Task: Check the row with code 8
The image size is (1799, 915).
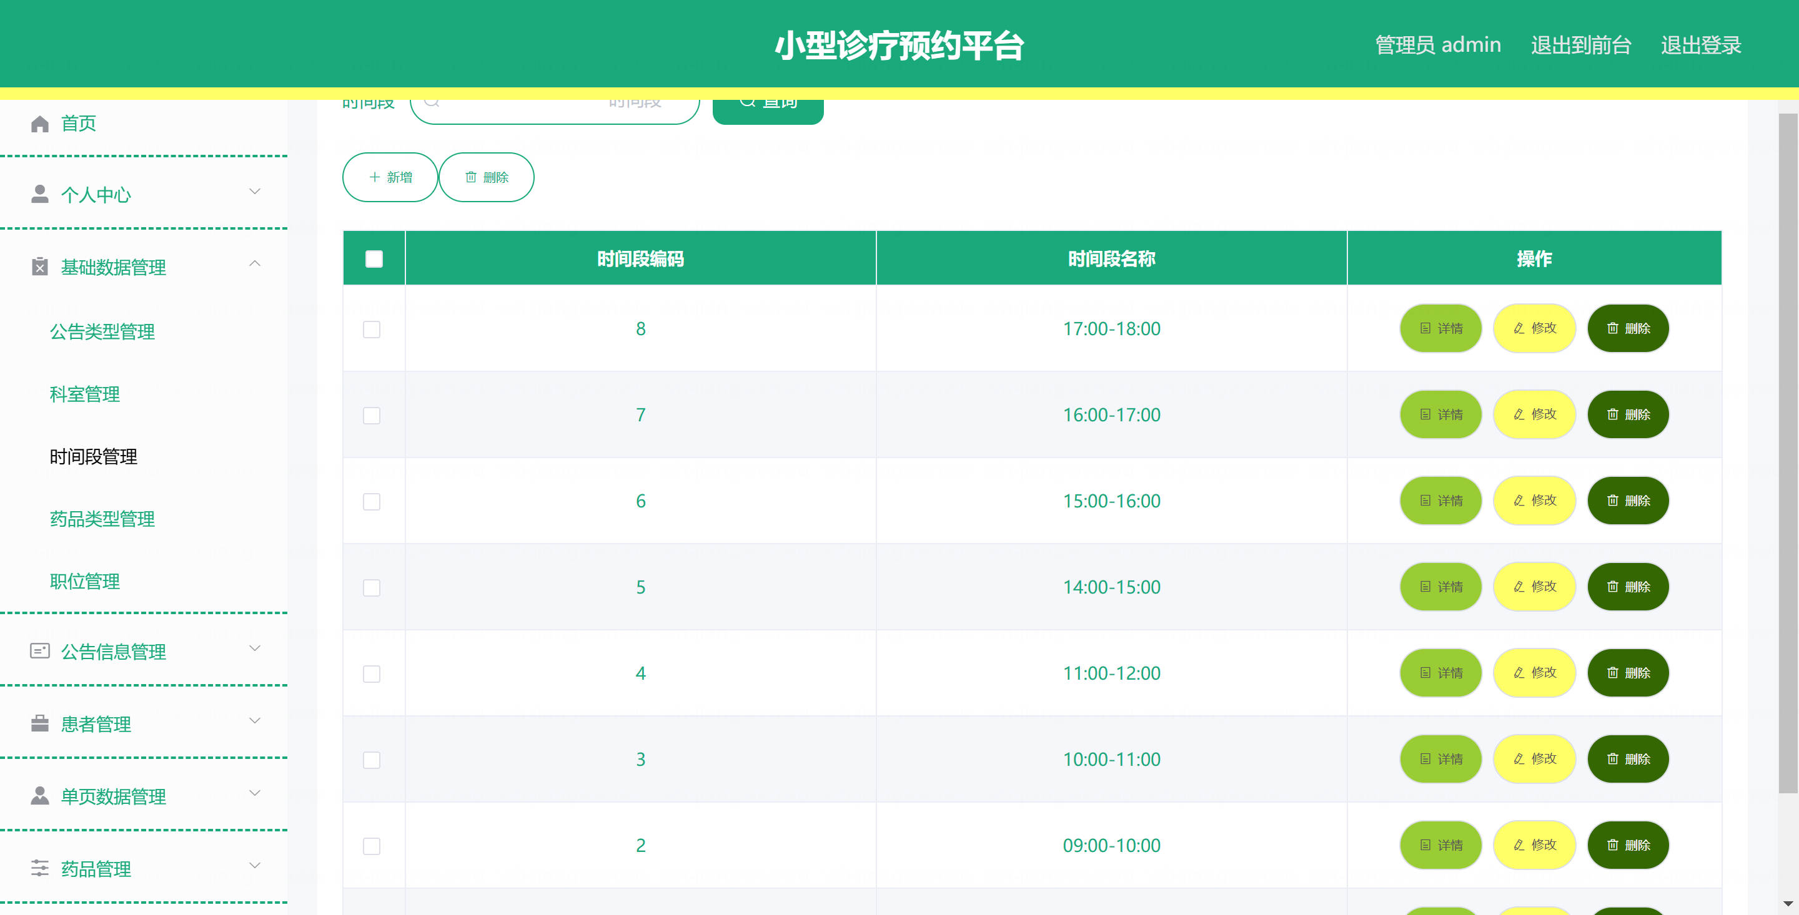Action: [x=372, y=330]
